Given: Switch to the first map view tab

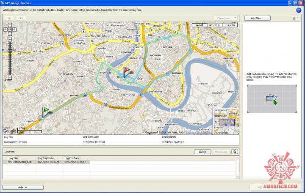Looking at the screenshot, I should [x=200, y=25].
